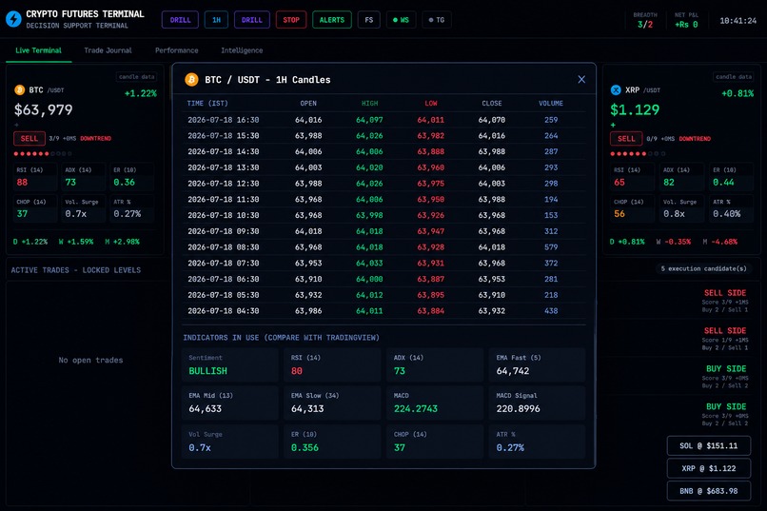
Task: Click volume value 579 in the table
Action: click(x=551, y=247)
